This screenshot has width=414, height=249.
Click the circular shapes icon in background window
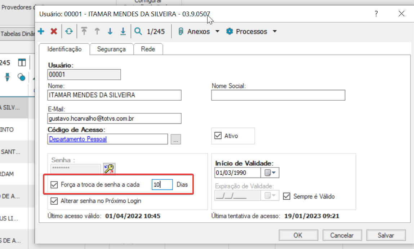(x=21, y=77)
